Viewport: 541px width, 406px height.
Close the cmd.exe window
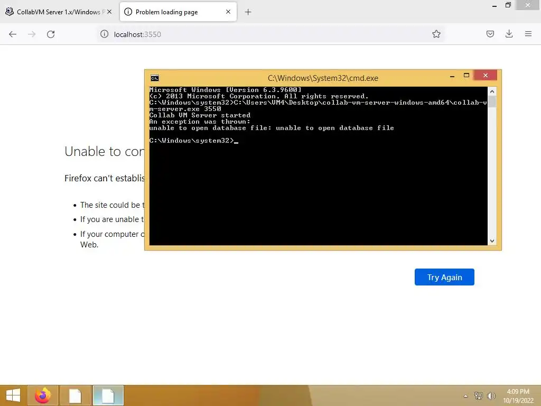(486, 75)
